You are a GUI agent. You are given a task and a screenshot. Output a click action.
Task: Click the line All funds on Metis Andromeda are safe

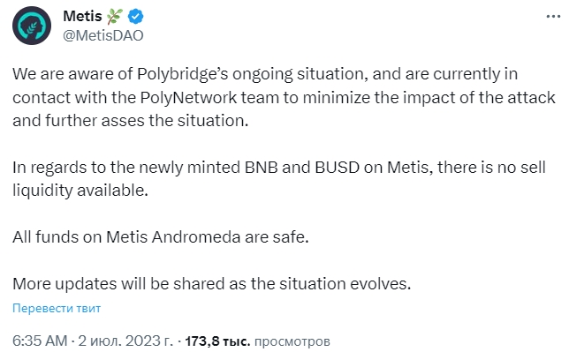[161, 237]
